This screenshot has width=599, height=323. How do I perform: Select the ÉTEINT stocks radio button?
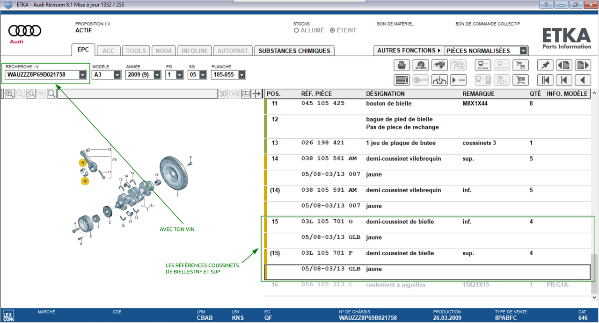pyautogui.click(x=332, y=30)
